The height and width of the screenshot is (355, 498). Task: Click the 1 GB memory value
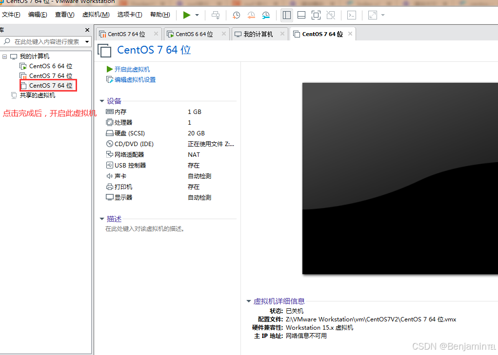pyautogui.click(x=195, y=112)
